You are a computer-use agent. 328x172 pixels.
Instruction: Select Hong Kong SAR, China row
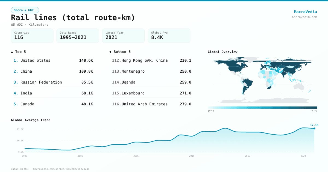(152, 60)
